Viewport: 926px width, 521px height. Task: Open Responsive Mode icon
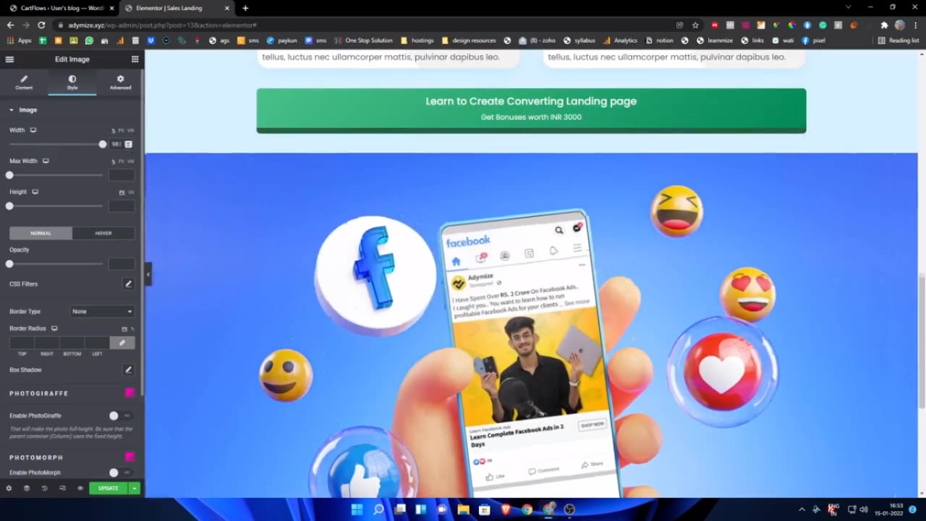pos(62,488)
